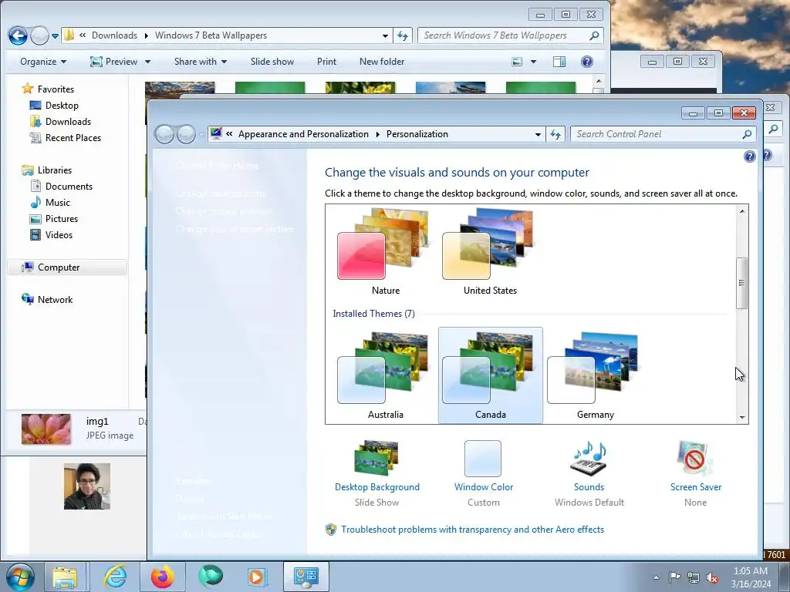Image resolution: width=790 pixels, height=592 pixels.
Task: Go back in Explorer Wallpapers window
Action: click(18, 35)
